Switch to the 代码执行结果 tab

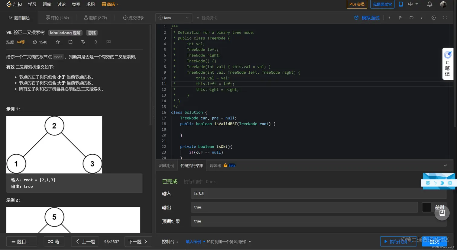click(x=192, y=165)
